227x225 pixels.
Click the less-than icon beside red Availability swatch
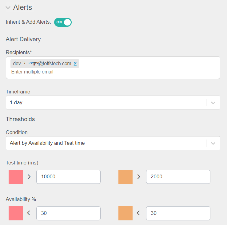(x=29, y=213)
